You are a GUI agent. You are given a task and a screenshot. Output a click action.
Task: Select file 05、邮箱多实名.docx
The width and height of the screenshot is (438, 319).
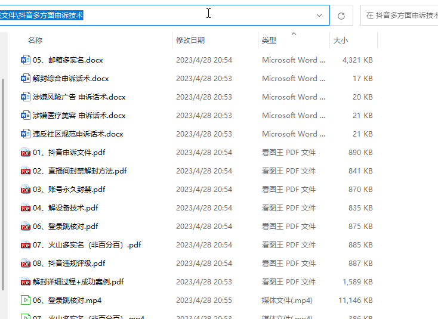coord(68,60)
